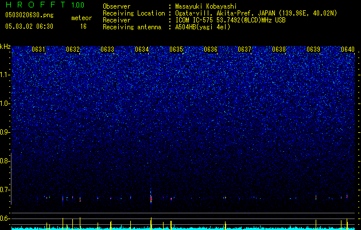Click the 0.9 frequency axis label
361x230 pixels.
(x=5, y=132)
